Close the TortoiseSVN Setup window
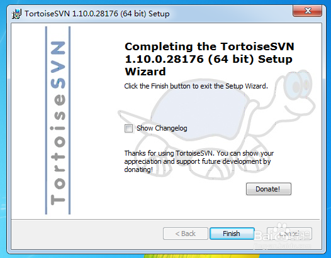Screen dimensions: 331x258 click(307, 10)
